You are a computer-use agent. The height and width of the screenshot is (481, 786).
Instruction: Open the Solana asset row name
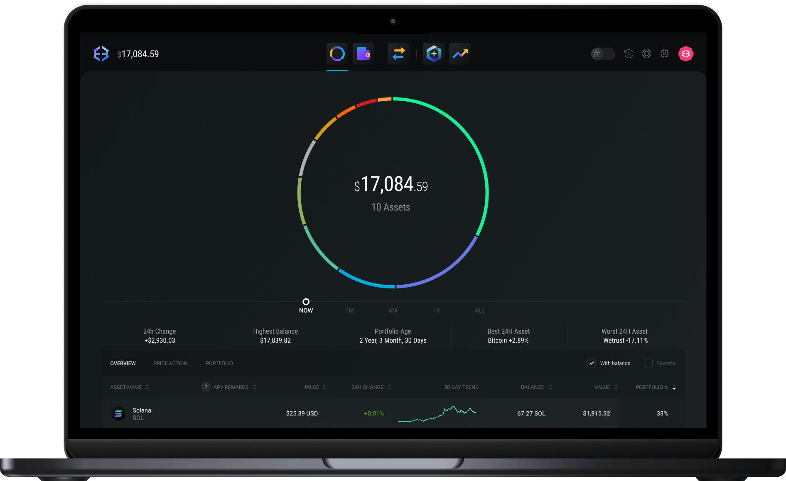point(142,410)
